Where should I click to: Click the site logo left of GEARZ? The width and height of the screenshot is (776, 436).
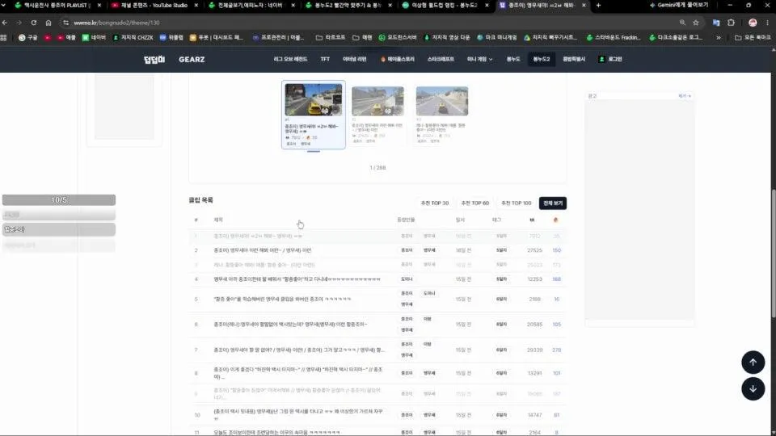154,59
